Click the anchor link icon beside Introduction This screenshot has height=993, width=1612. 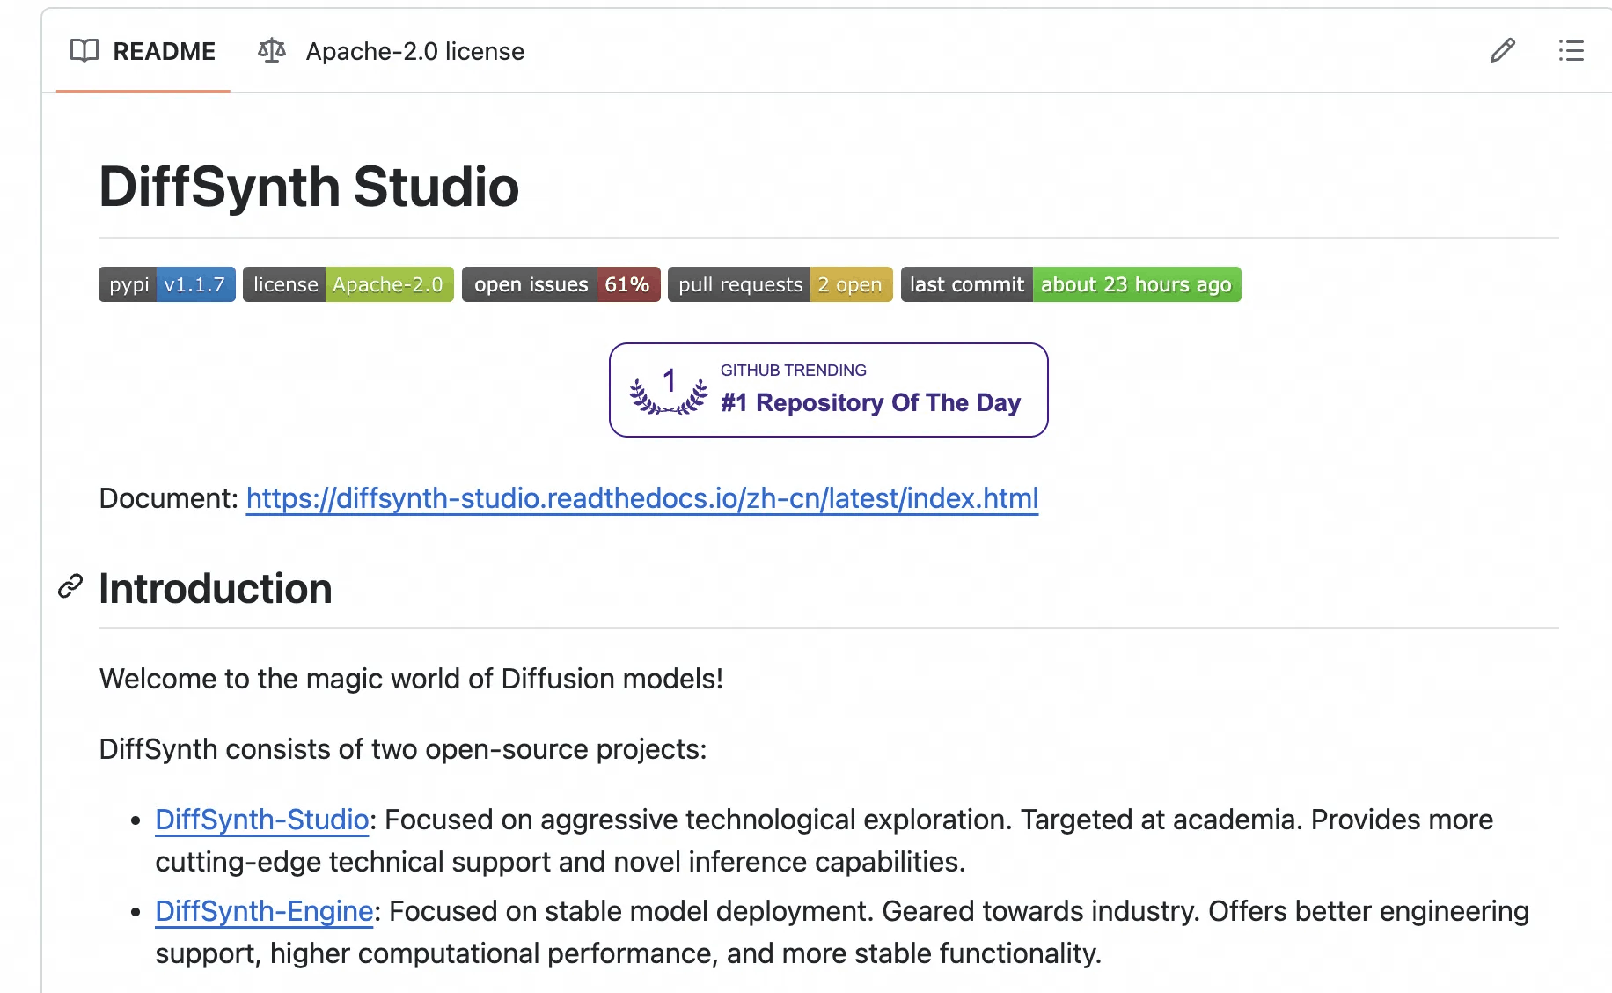point(70,587)
